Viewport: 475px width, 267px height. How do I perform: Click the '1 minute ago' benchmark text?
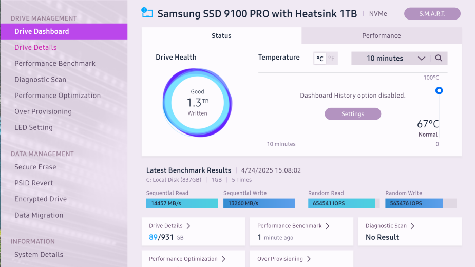coord(275,237)
